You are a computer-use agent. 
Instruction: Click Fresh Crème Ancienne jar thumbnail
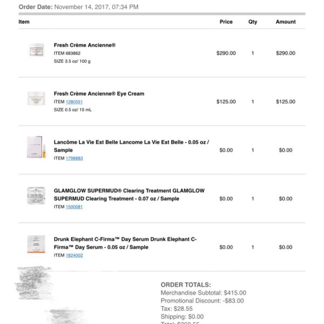click(x=36, y=50)
